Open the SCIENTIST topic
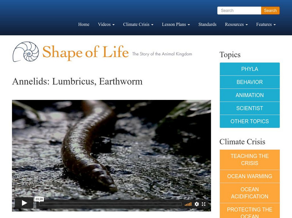292x218 pixels. tap(249, 108)
